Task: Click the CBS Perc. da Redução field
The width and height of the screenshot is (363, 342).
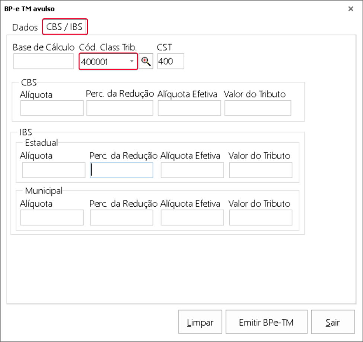Action: tap(120, 108)
